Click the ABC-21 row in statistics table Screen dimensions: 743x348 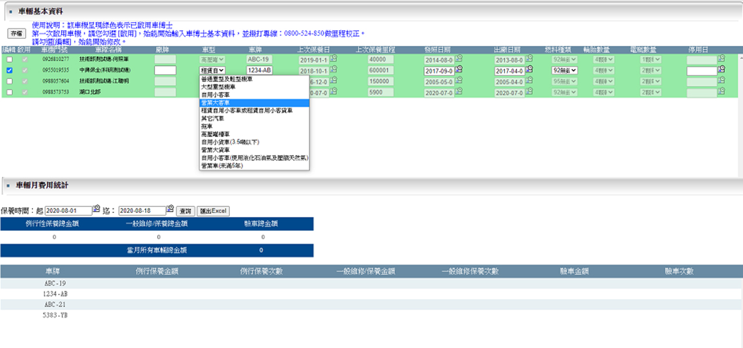coord(371,305)
